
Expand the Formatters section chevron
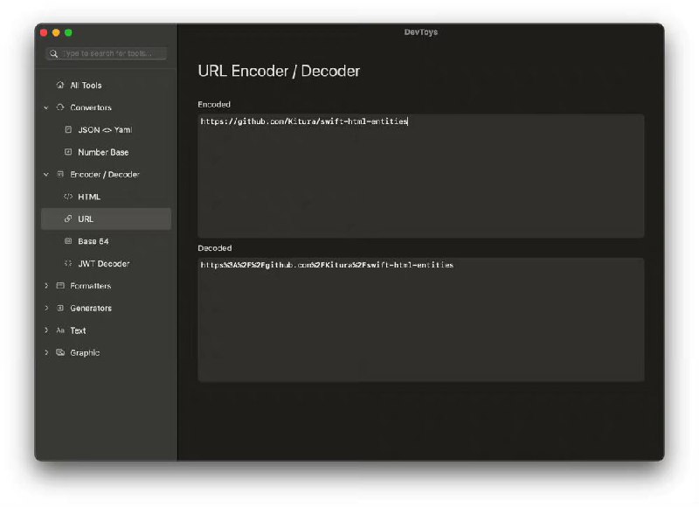tap(46, 285)
